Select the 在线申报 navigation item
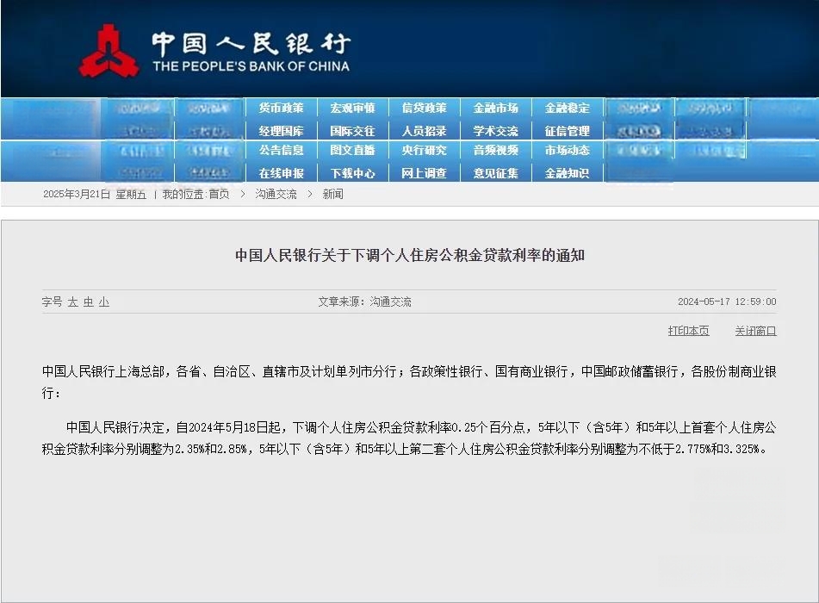Viewport: 819px width, 603px height. (x=281, y=173)
